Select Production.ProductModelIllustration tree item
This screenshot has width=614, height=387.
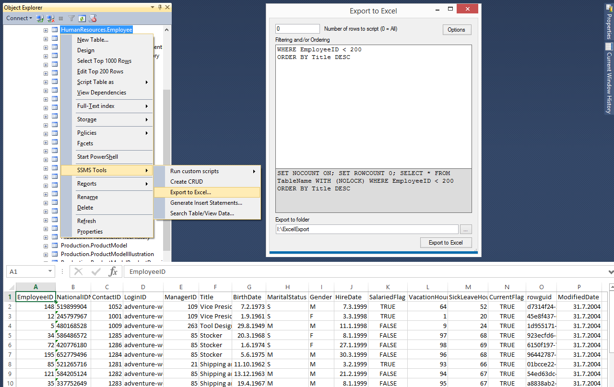point(107,254)
